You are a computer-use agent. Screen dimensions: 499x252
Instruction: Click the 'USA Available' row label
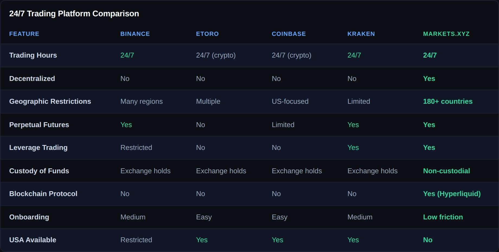pos(33,240)
